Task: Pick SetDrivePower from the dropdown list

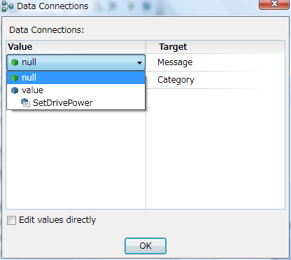Action: coord(76,103)
